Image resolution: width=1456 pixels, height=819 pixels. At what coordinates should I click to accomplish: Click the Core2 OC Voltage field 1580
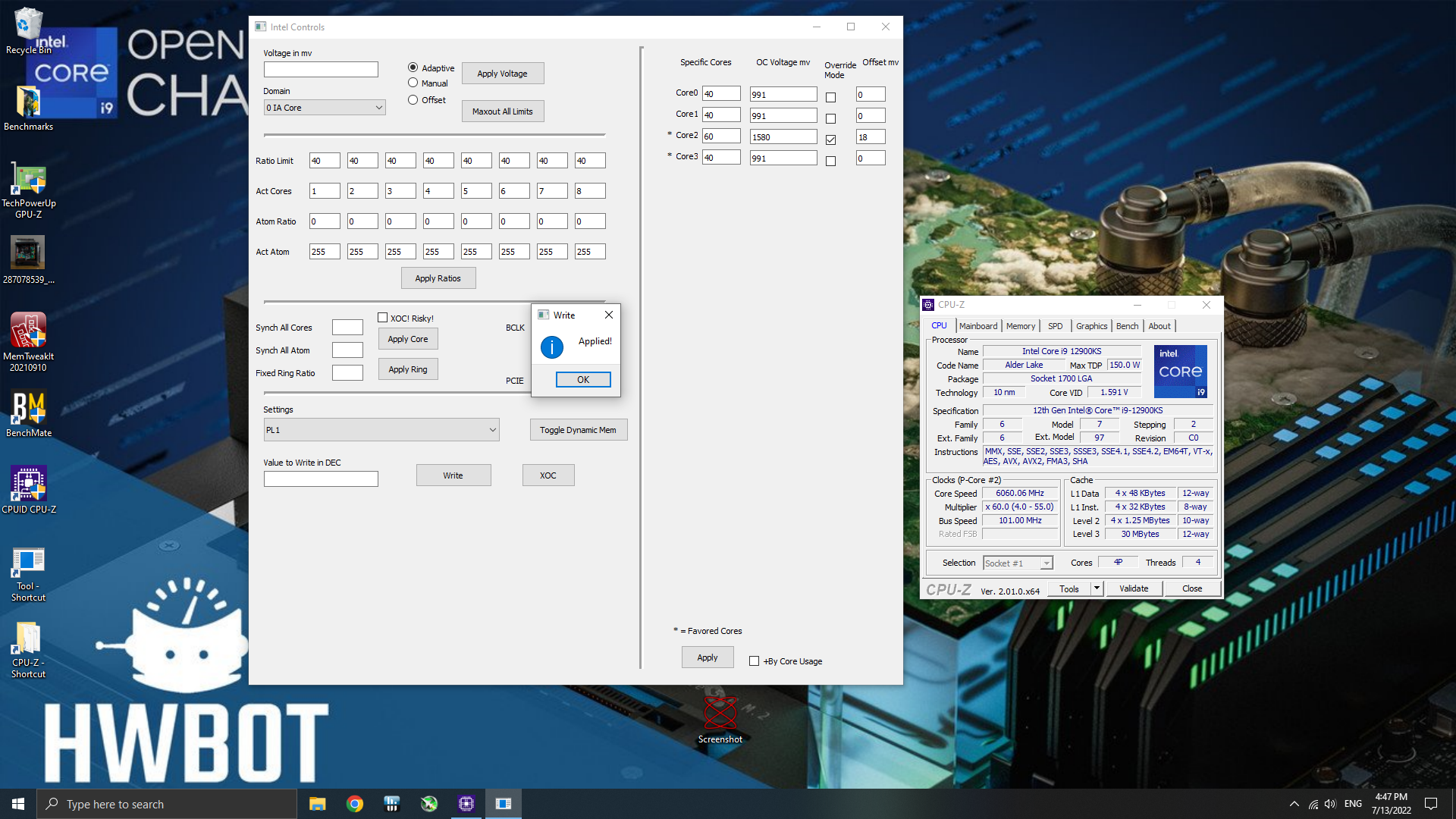click(x=783, y=136)
